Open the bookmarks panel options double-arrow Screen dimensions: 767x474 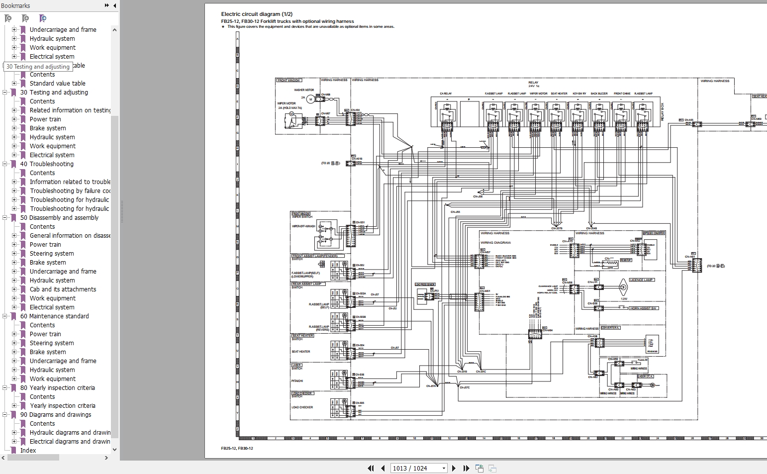(106, 5)
